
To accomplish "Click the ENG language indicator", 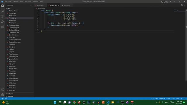I will 167,102.
